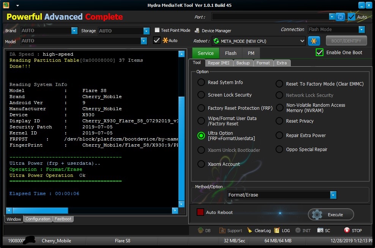Open Device Manager icon
Viewport: 375px width, 248px height.
click(197, 31)
